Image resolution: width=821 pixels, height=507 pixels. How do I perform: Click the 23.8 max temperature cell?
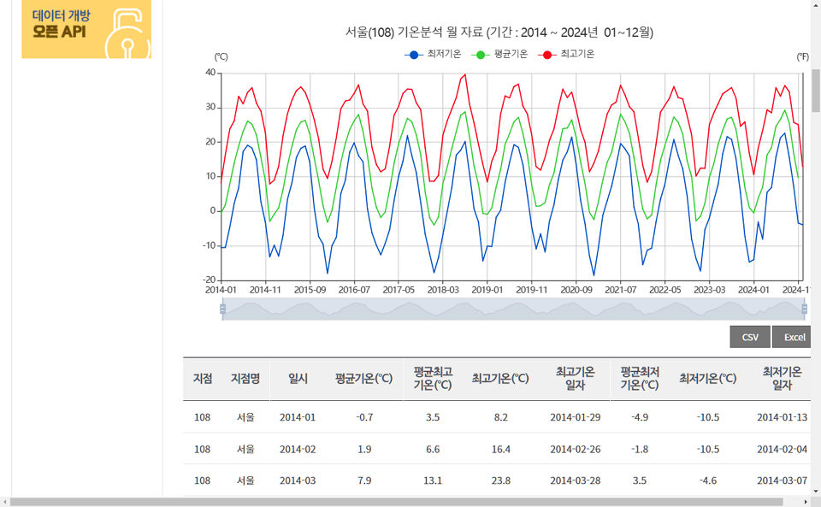coord(501,480)
